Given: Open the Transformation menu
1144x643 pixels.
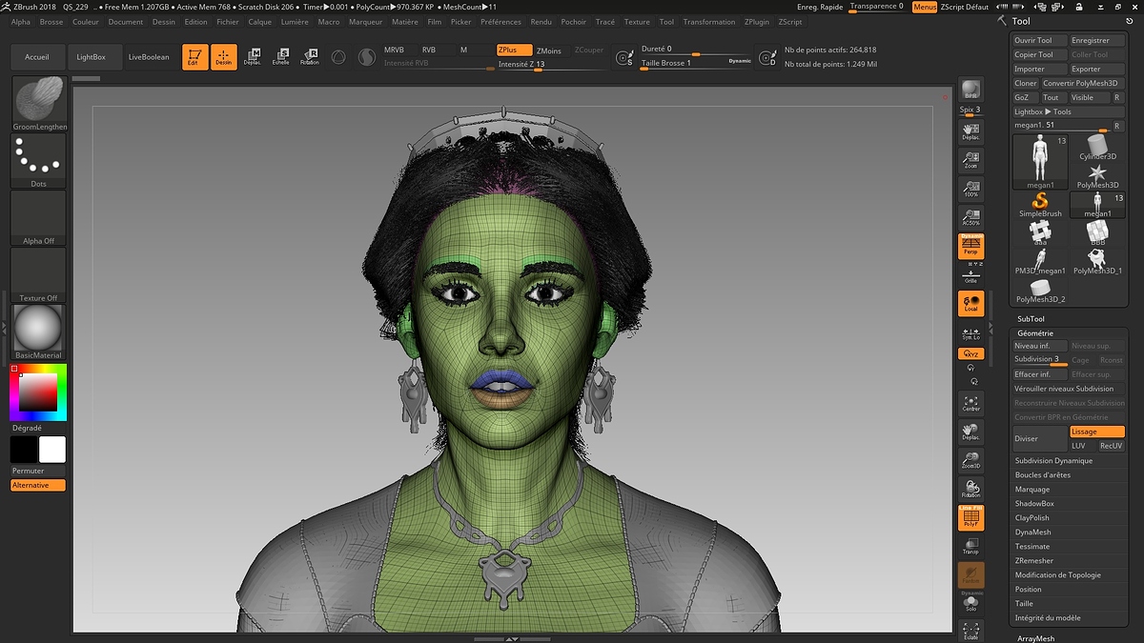Looking at the screenshot, I should [709, 22].
